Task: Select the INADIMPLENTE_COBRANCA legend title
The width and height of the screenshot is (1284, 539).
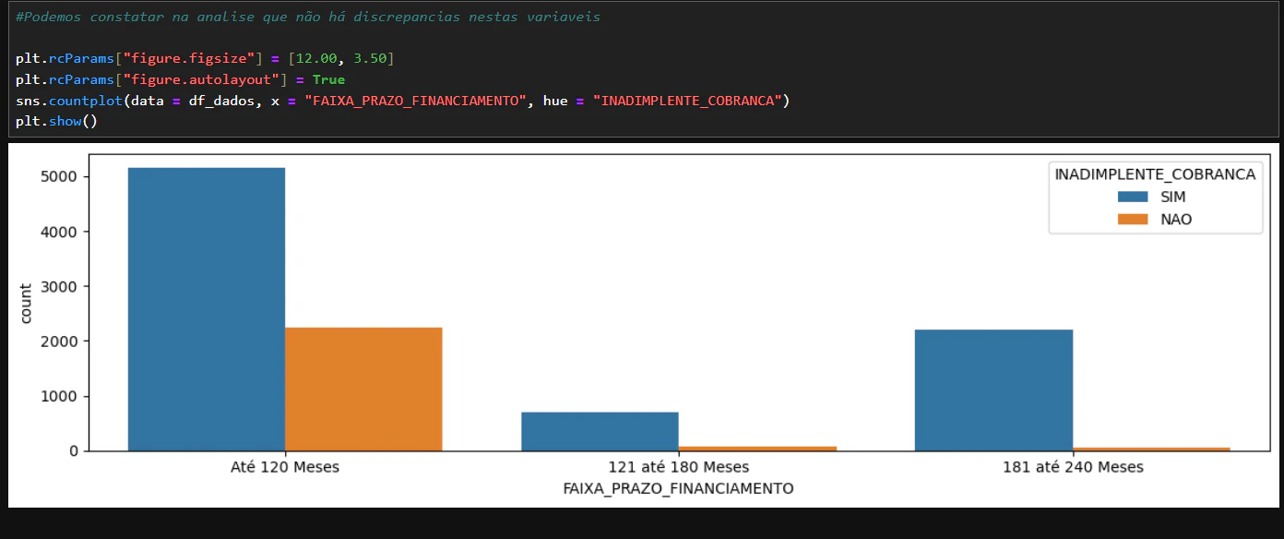Action: pyautogui.click(x=1155, y=174)
